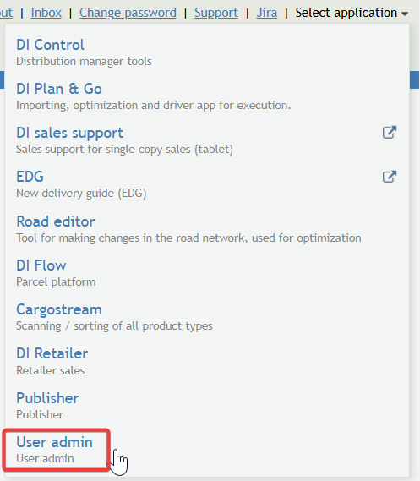Viewport: 420px width, 481px height.
Task: Open the Select application menu label
Action: point(346,13)
